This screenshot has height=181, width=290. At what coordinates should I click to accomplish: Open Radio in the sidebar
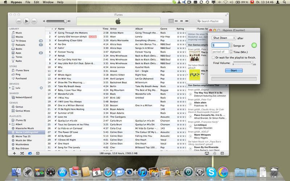[x=19, y=61]
